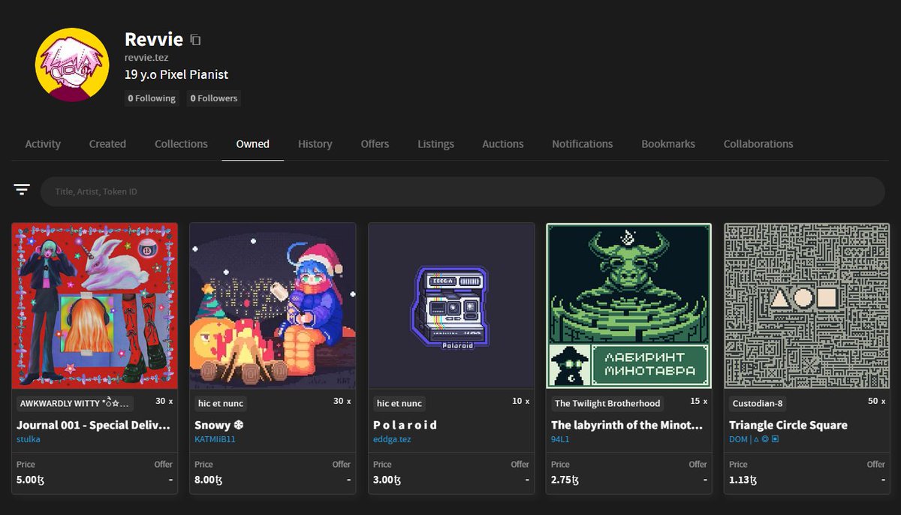This screenshot has width=901, height=515.
Task: Click the AWKWARDLY WITTY collection tag
Action: 77,403
